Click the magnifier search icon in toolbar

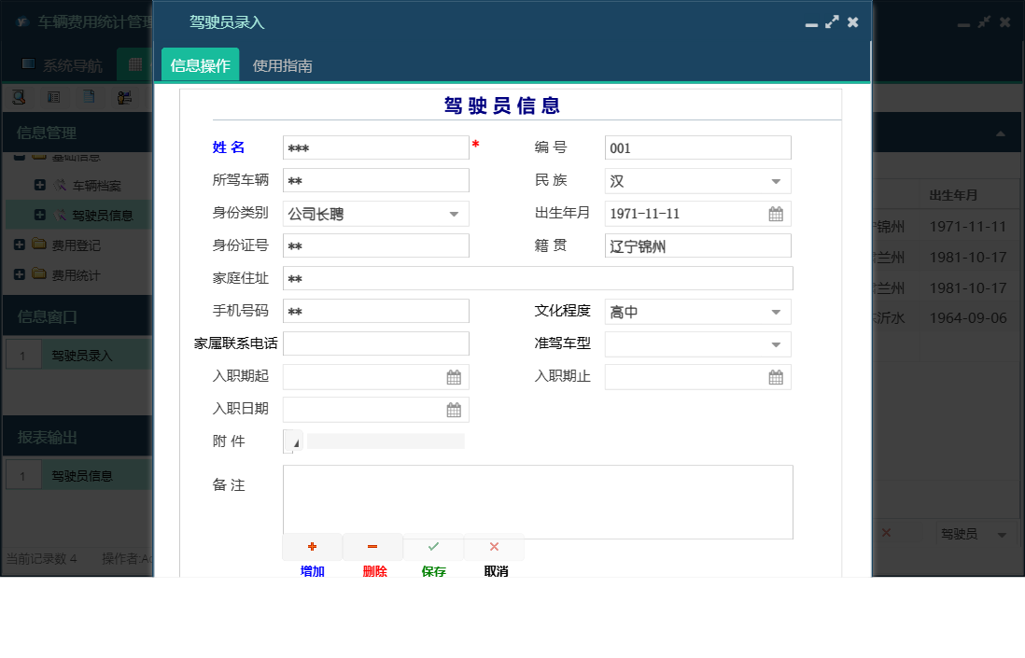coord(18,96)
